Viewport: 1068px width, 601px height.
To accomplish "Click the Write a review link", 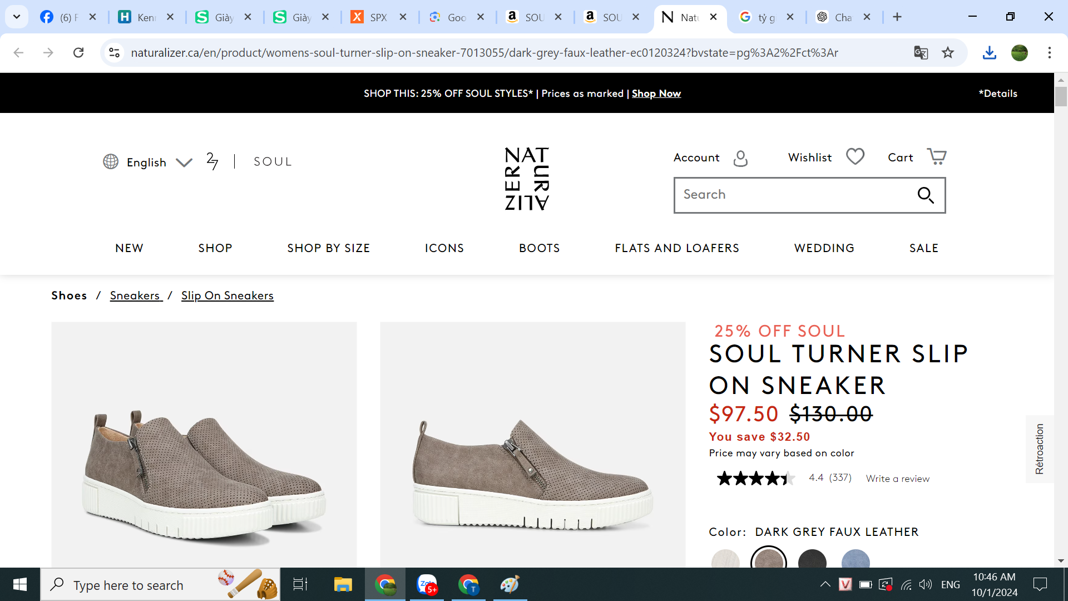I will tap(897, 479).
